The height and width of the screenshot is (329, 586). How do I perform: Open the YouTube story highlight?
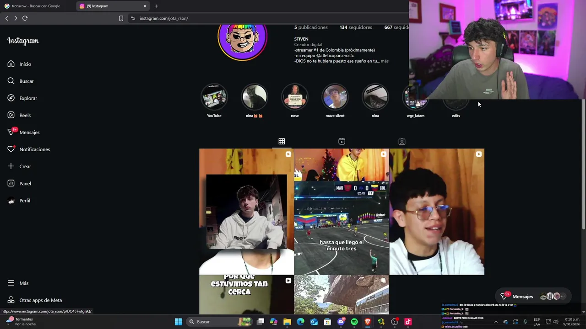pos(214,97)
